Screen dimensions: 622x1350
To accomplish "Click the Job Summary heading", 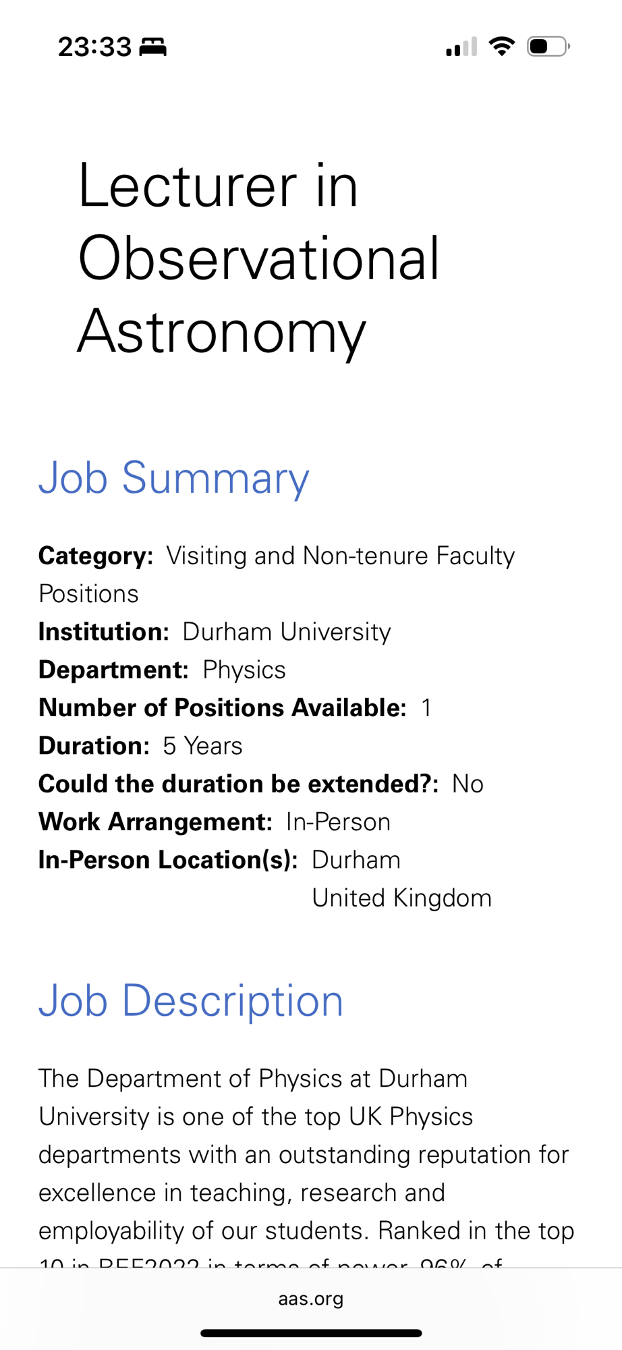I will (x=174, y=478).
